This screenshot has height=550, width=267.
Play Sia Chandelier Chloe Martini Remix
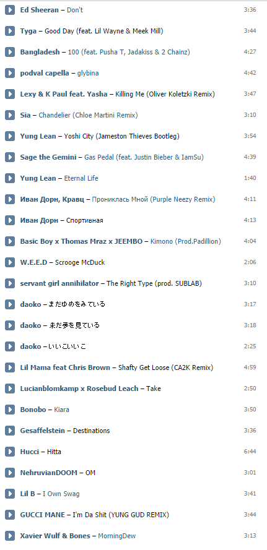click(x=10, y=115)
